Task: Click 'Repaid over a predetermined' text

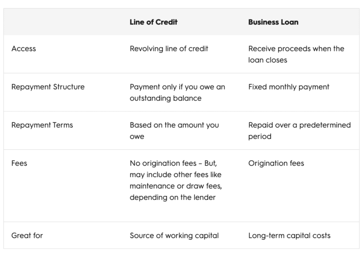Action: click(x=299, y=125)
